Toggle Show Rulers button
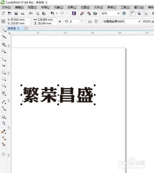The width and height of the screenshot is (154, 173). coord(132,13)
